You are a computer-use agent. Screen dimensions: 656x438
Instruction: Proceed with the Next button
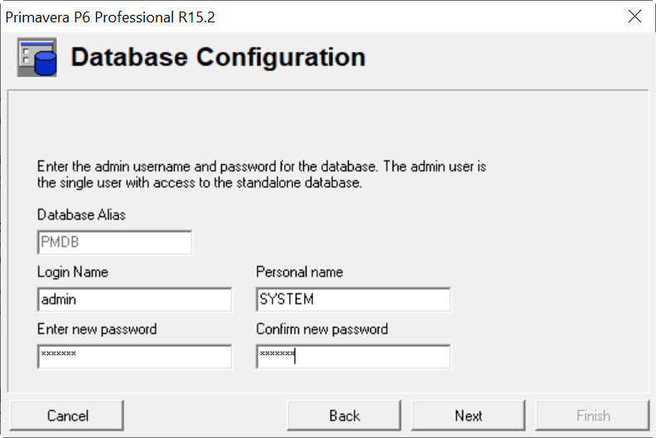click(x=468, y=416)
